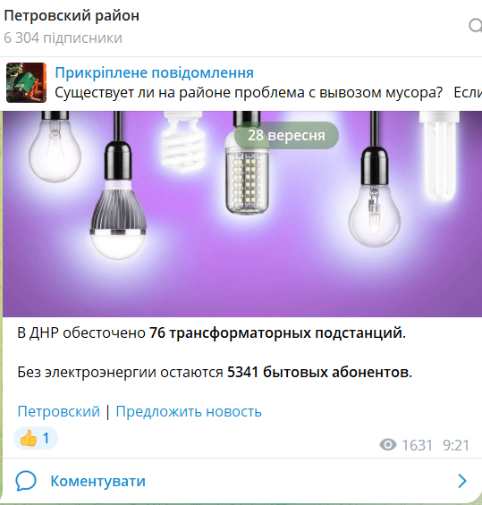Click the eye views icon
482x505 pixels.
click(x=388, y=445)
